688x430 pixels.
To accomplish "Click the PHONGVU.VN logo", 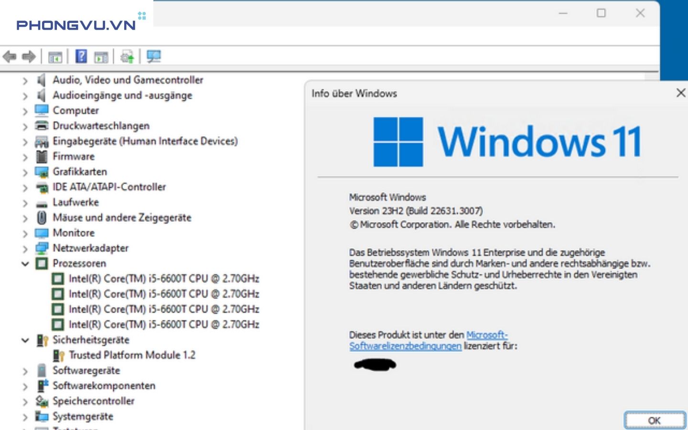I will [74, 25].
